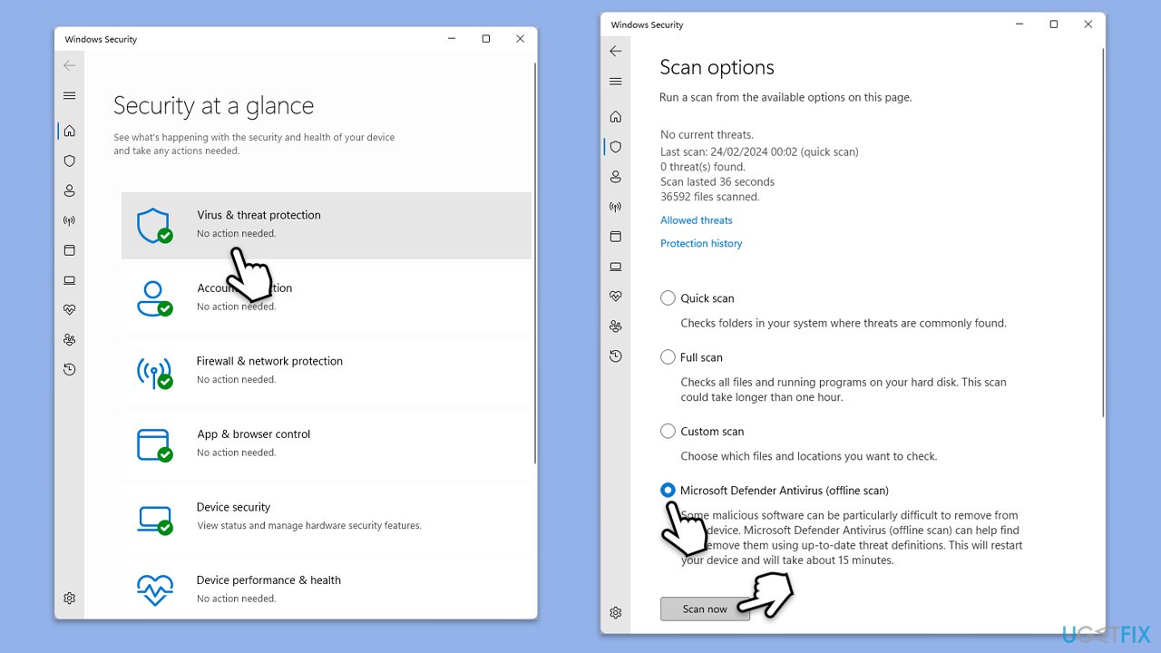1161x653 pixels.
Task: Click Device security laptop card icon
Action: coord(154,518)
